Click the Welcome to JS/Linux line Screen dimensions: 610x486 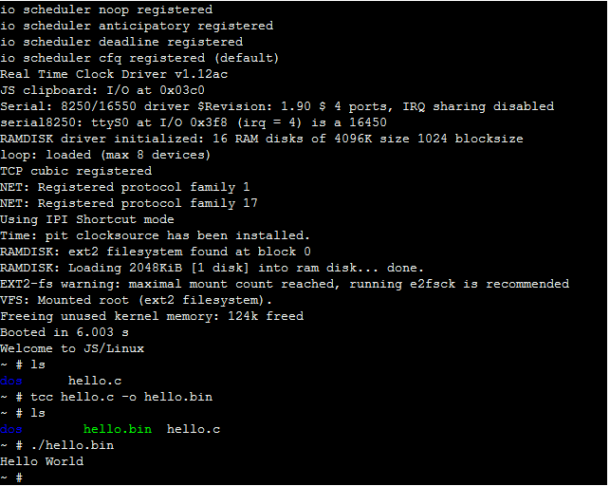(72, 348)
